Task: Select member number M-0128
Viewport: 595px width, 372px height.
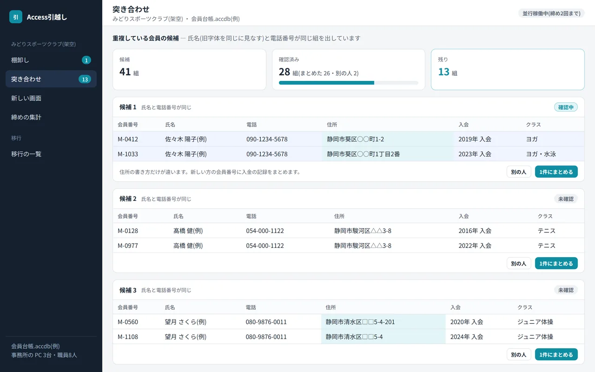Action: [x=128, y=231]
